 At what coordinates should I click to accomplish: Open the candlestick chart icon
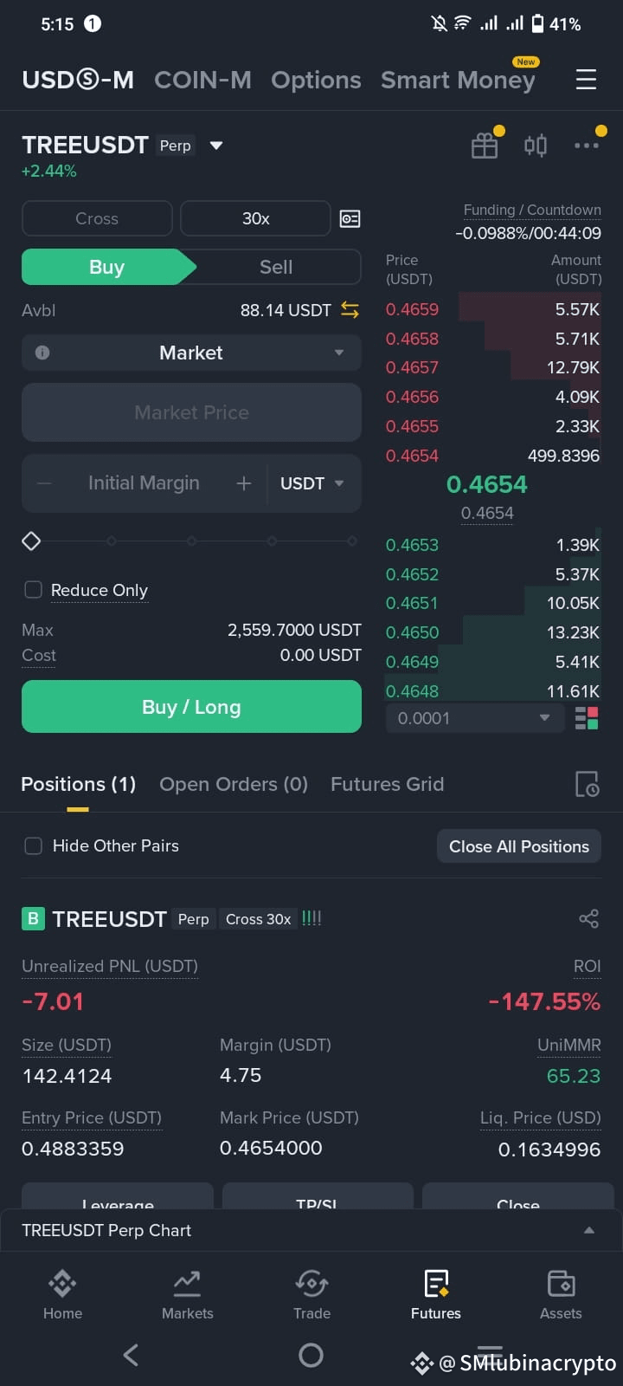[x=536, y=145]
